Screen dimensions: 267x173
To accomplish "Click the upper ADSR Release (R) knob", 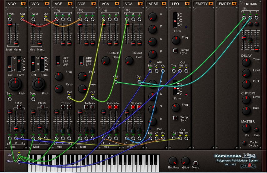I will [x=152, y=54].
